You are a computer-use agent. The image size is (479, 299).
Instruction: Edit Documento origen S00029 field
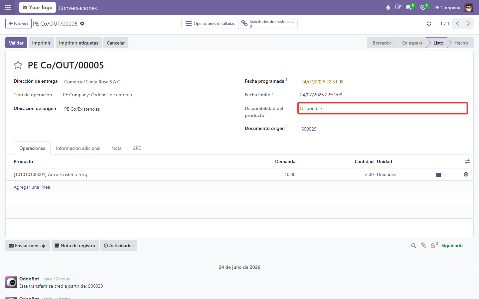coord(383,129)
